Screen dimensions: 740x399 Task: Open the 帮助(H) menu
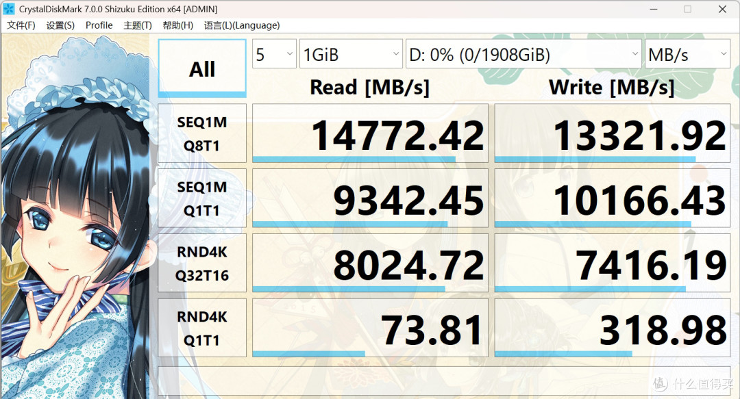(x=178, y=25)
